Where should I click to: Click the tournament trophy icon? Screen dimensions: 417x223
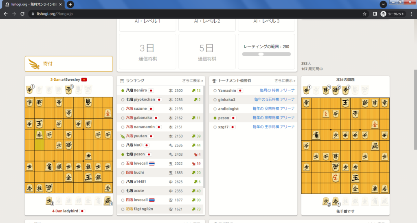click(214, 81)
